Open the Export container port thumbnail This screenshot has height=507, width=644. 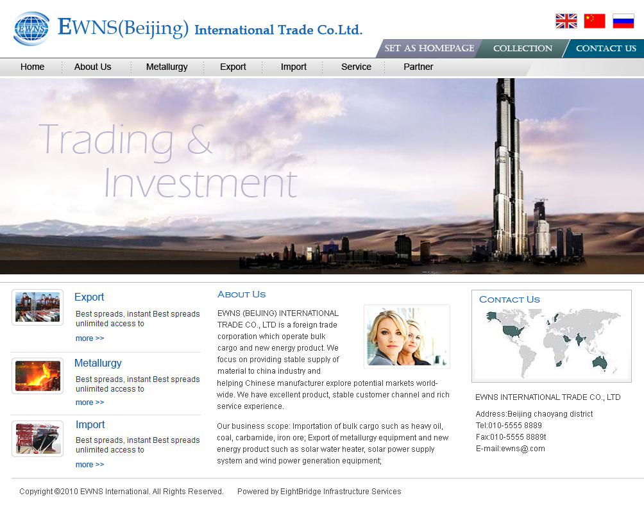tap(37, 308)
